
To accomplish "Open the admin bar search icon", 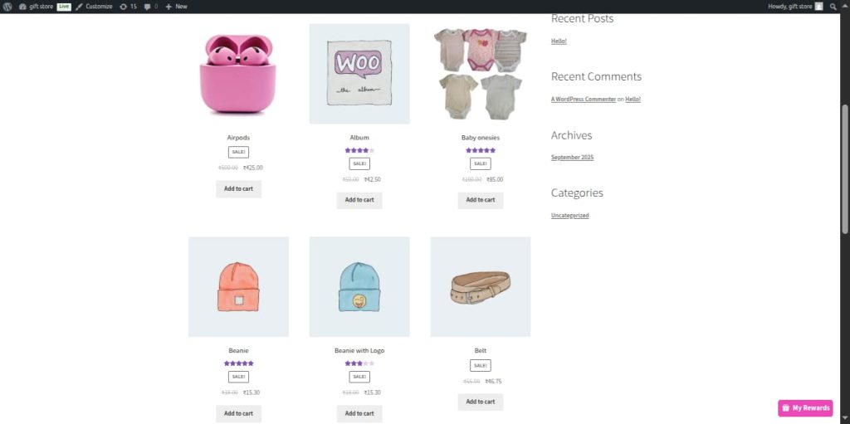I will point(833,7).
